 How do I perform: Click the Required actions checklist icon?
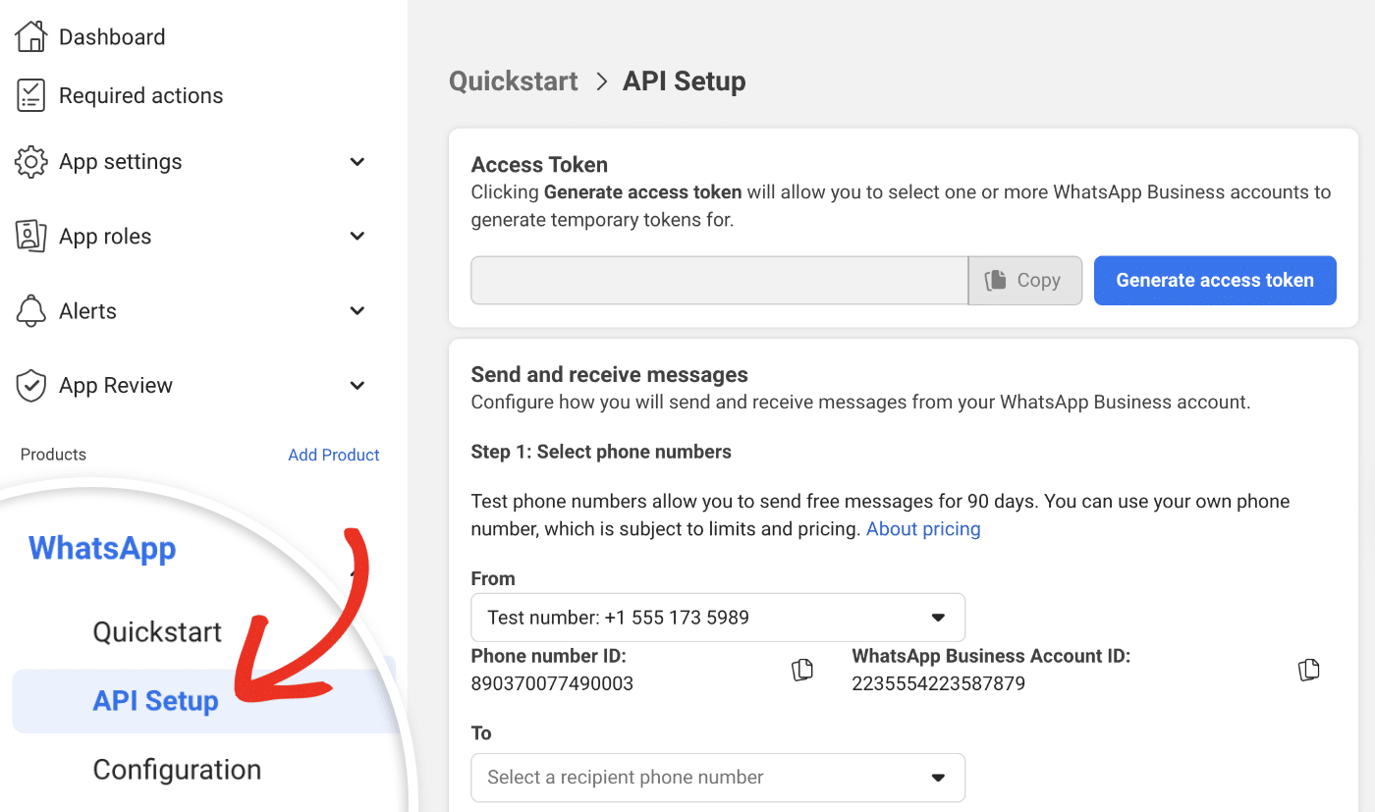[30, 95]
